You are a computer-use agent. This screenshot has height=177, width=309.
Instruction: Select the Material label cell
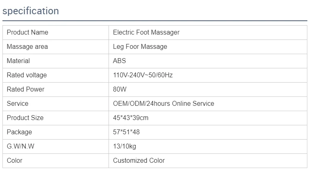click(x=56, y=61)
